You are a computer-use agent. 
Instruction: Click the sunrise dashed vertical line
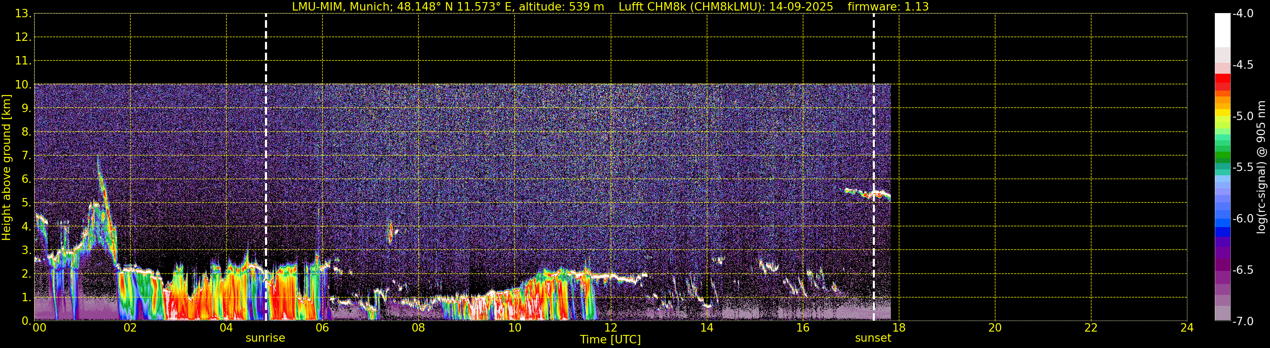tap(266, 167)
